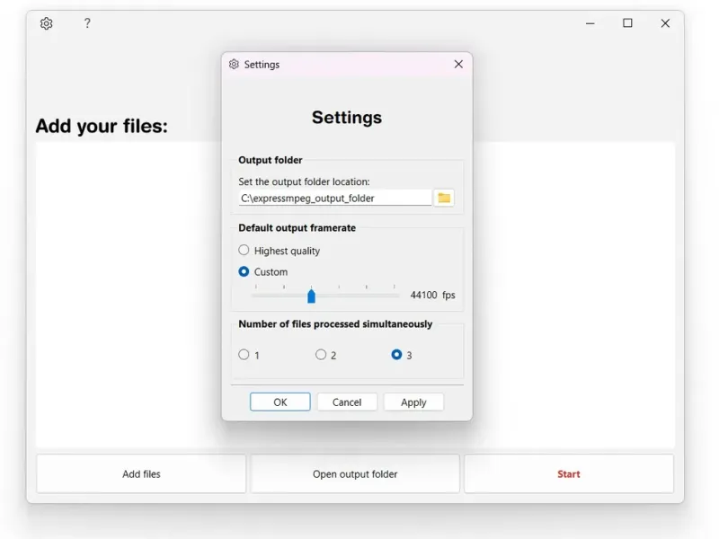Select the Custom framerate radio button
Viewport: 719px width, 539px height.
pyautogui.click(x=244, y=271)
